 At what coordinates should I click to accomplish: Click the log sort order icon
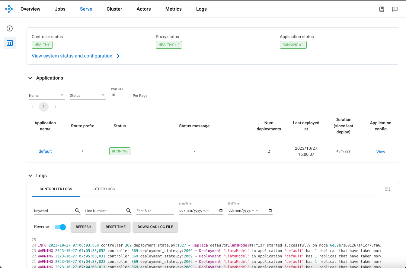coord(388,189)
